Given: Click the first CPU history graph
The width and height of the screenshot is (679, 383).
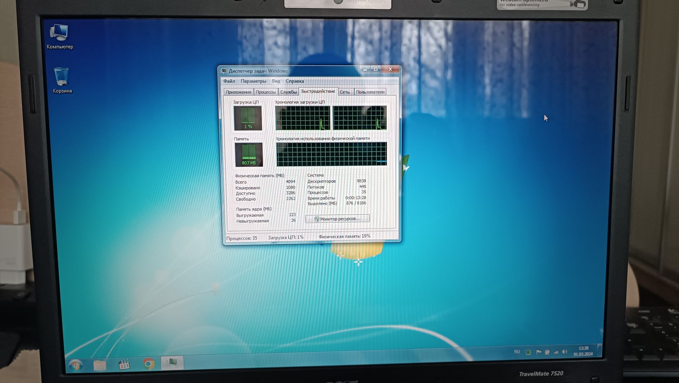Looking at the screenshot, I should [x=302, y=118].
